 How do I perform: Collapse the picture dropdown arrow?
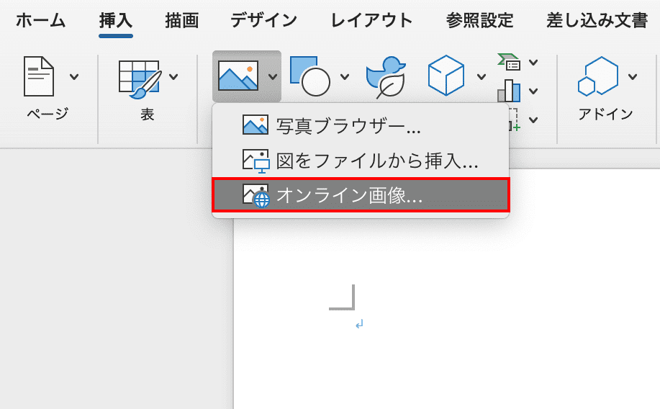(x=273, y=76)
